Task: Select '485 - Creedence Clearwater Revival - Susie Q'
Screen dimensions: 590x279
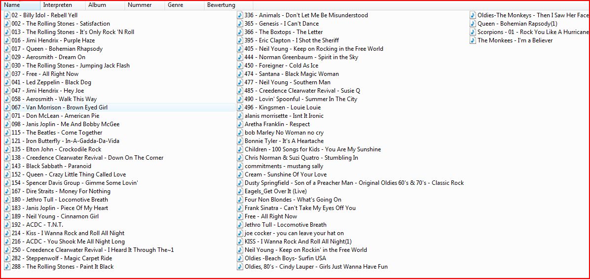Action: coord(302,91)
